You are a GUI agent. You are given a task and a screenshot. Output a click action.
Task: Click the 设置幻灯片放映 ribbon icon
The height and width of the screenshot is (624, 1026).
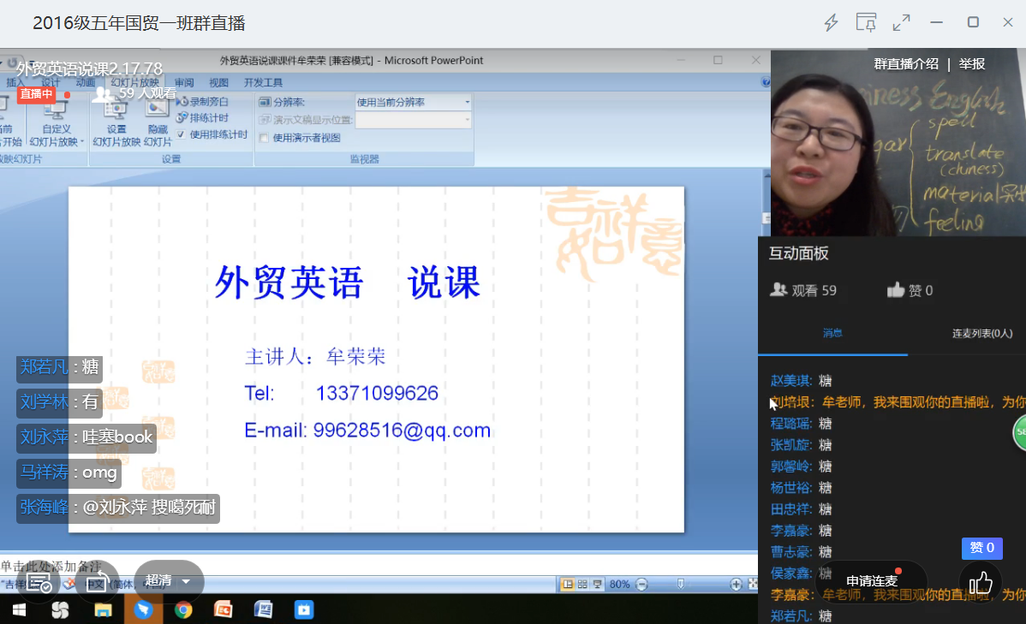(116, 120)
